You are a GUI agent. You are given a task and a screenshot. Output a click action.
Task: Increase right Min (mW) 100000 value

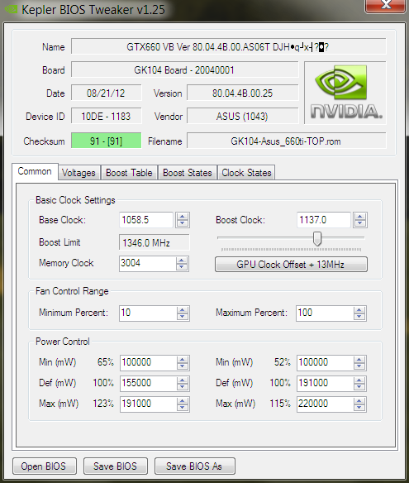pyautogui.click(x=359, y=360)
